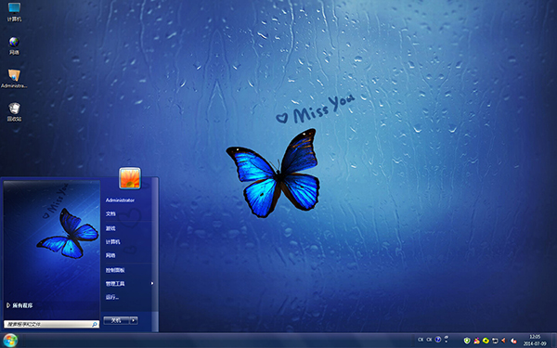Click the blue help circle tray icon
The height and width of the screenshot is (348, 557).
point(438,340)
